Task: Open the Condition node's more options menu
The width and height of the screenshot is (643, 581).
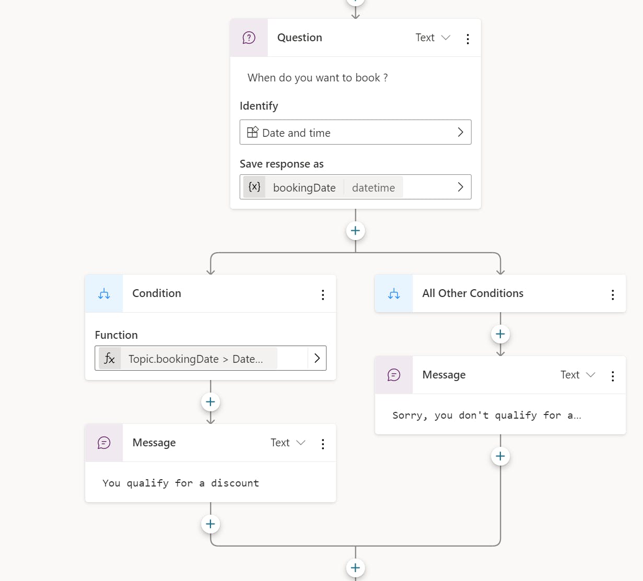Action: pyautogui.click(x=323, y=294)
